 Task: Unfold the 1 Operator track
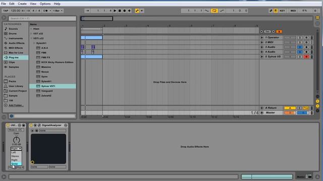261,38
